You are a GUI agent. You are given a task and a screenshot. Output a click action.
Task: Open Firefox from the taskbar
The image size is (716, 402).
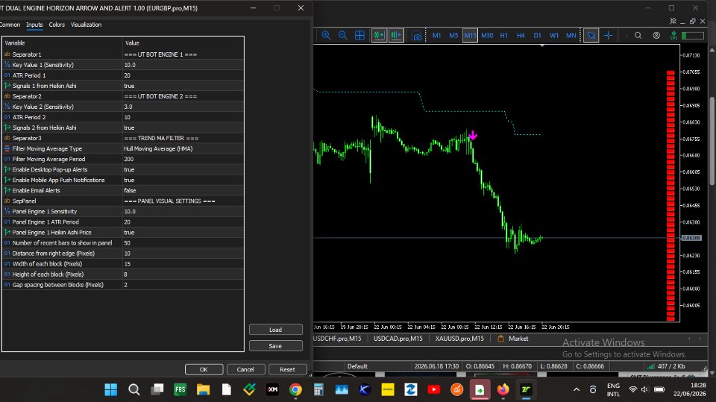(x=503, y=389)
